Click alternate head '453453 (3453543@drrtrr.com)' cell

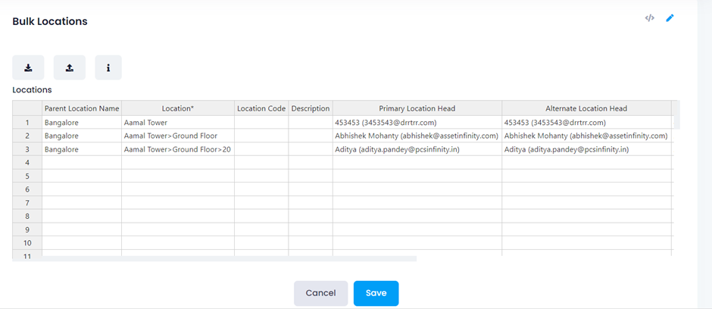pos(586,123)
